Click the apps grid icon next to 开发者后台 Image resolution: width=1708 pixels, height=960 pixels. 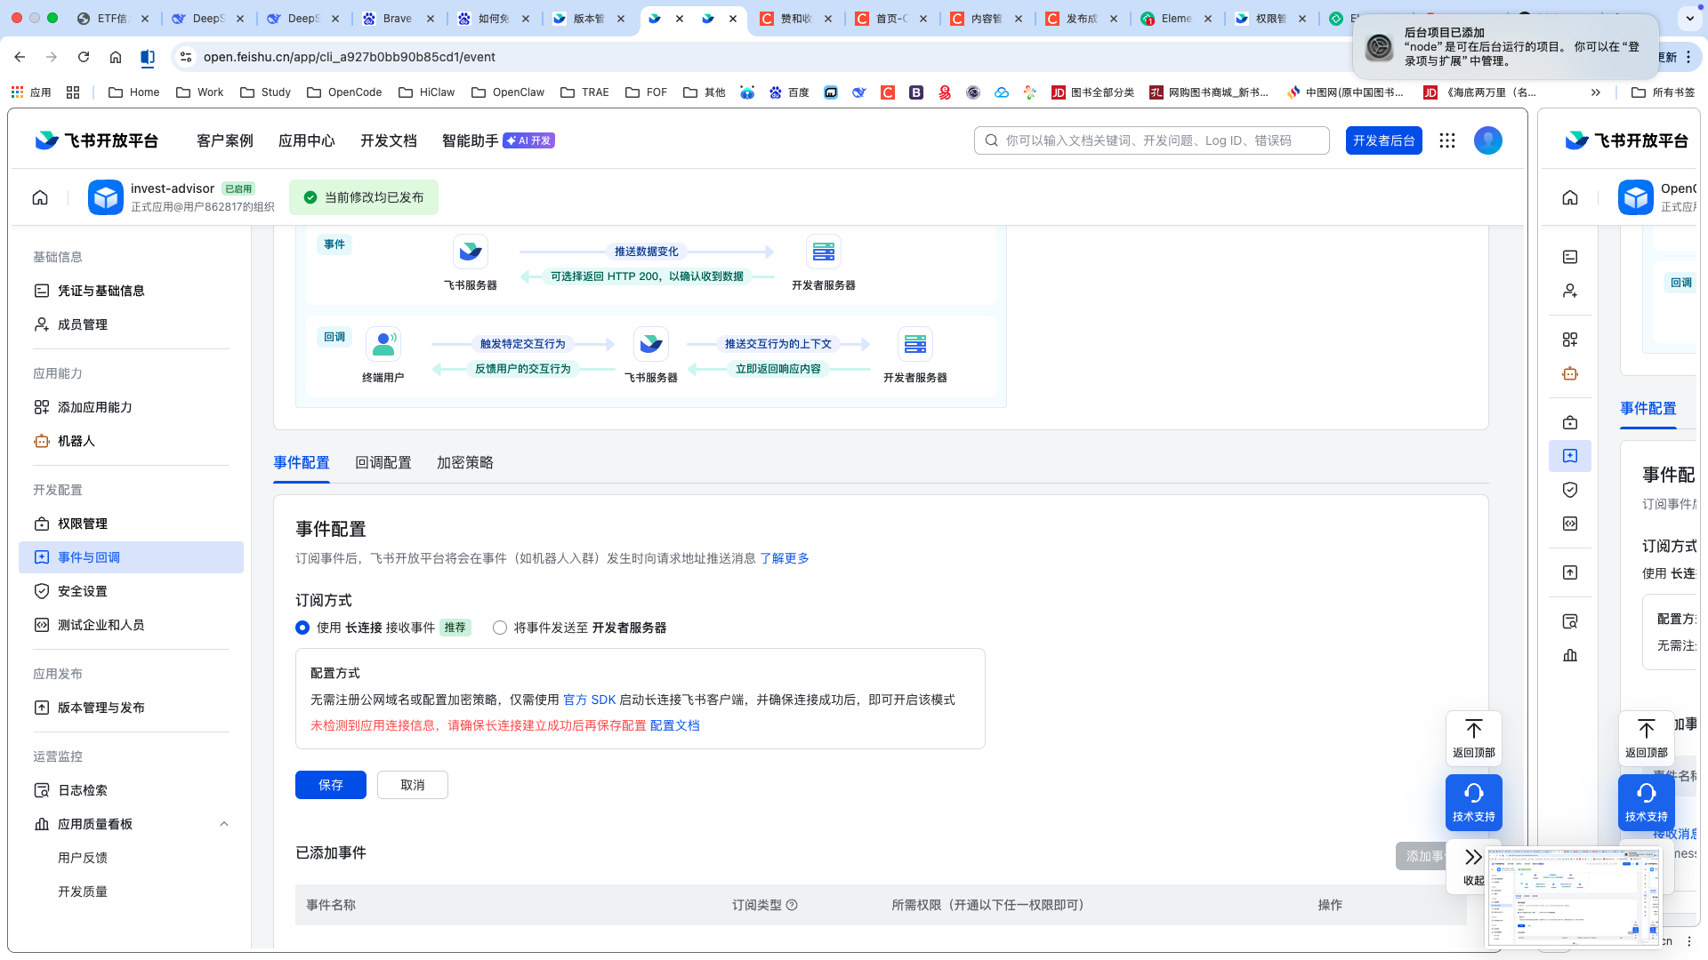click(1447, 140)
